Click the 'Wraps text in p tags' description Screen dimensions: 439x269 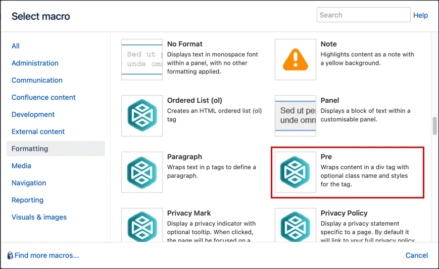[212, 171]
